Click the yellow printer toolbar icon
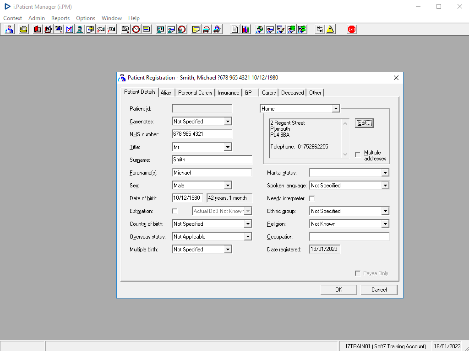 (23, 29)
